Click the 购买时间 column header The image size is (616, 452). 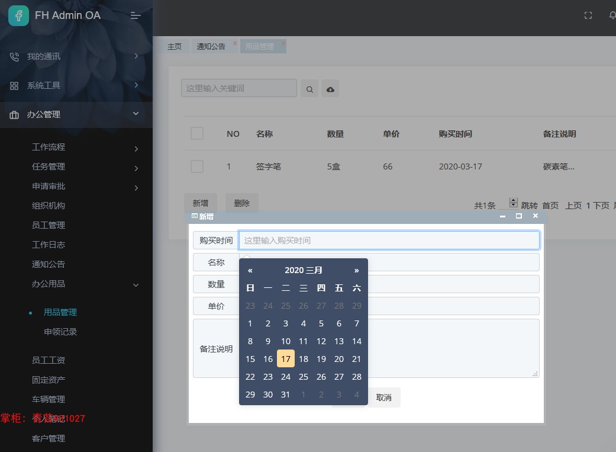pyautogui.click(x=455, y=134)
